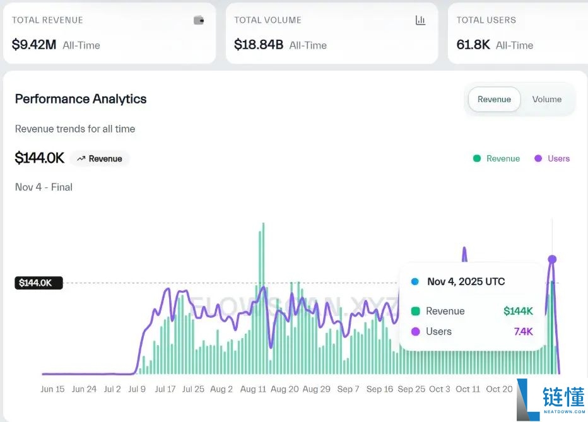Toggle Users series via legend label
The image size is (588, 422).
tap(558, 158)
